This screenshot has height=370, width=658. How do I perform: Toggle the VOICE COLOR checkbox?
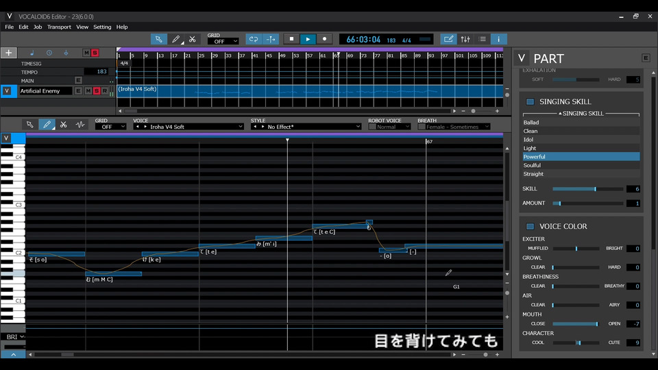coord(530,227)
